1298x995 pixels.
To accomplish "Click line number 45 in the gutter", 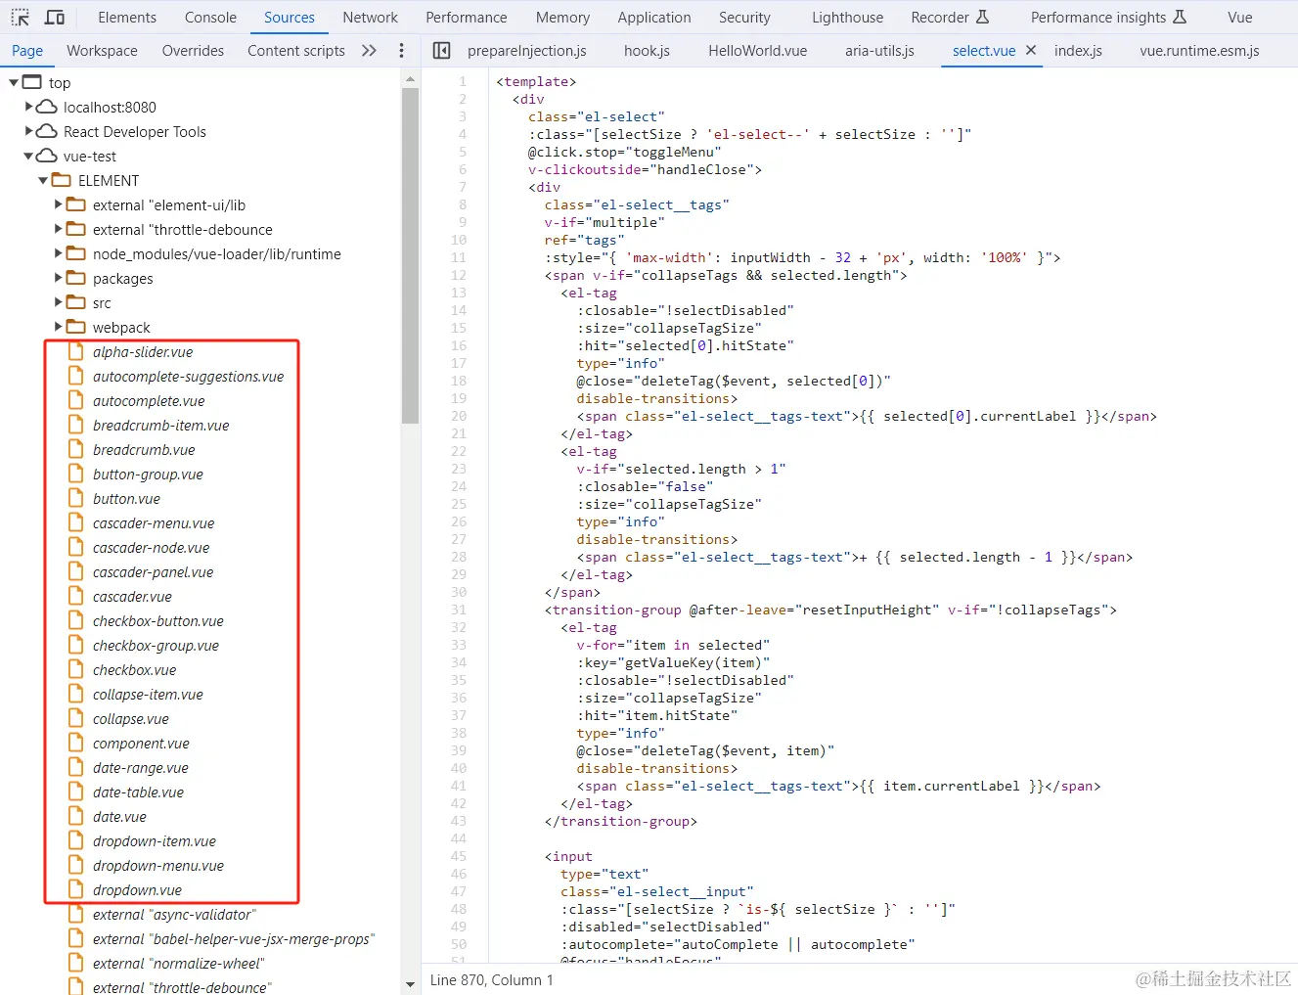I will point(458,856).
